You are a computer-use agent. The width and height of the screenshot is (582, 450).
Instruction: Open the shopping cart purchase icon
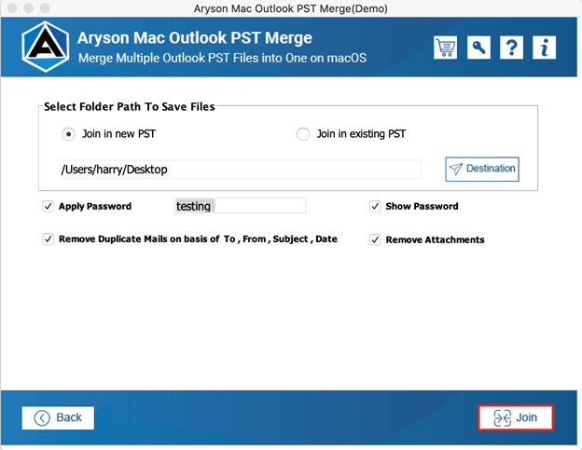445,48
